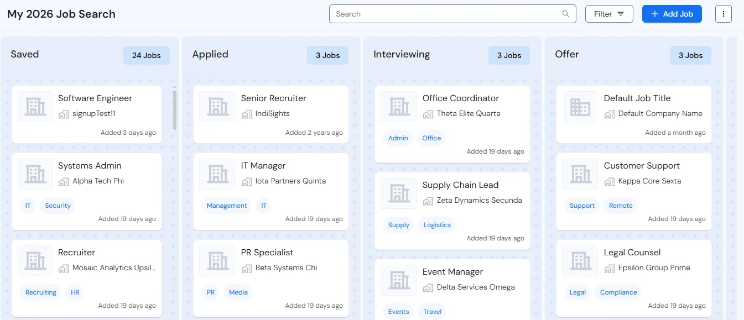This screenshot has height=320, width=744.
Task: Click the company icon on Software Engineer card
Action: click(x=35, y=107)
